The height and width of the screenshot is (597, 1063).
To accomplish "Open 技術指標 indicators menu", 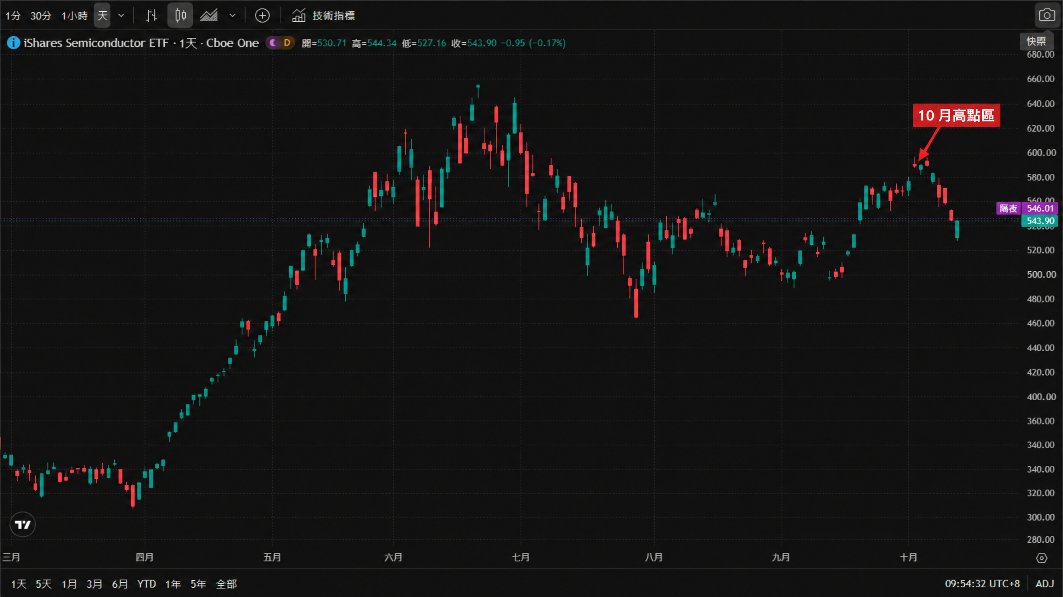I will 324,16.
